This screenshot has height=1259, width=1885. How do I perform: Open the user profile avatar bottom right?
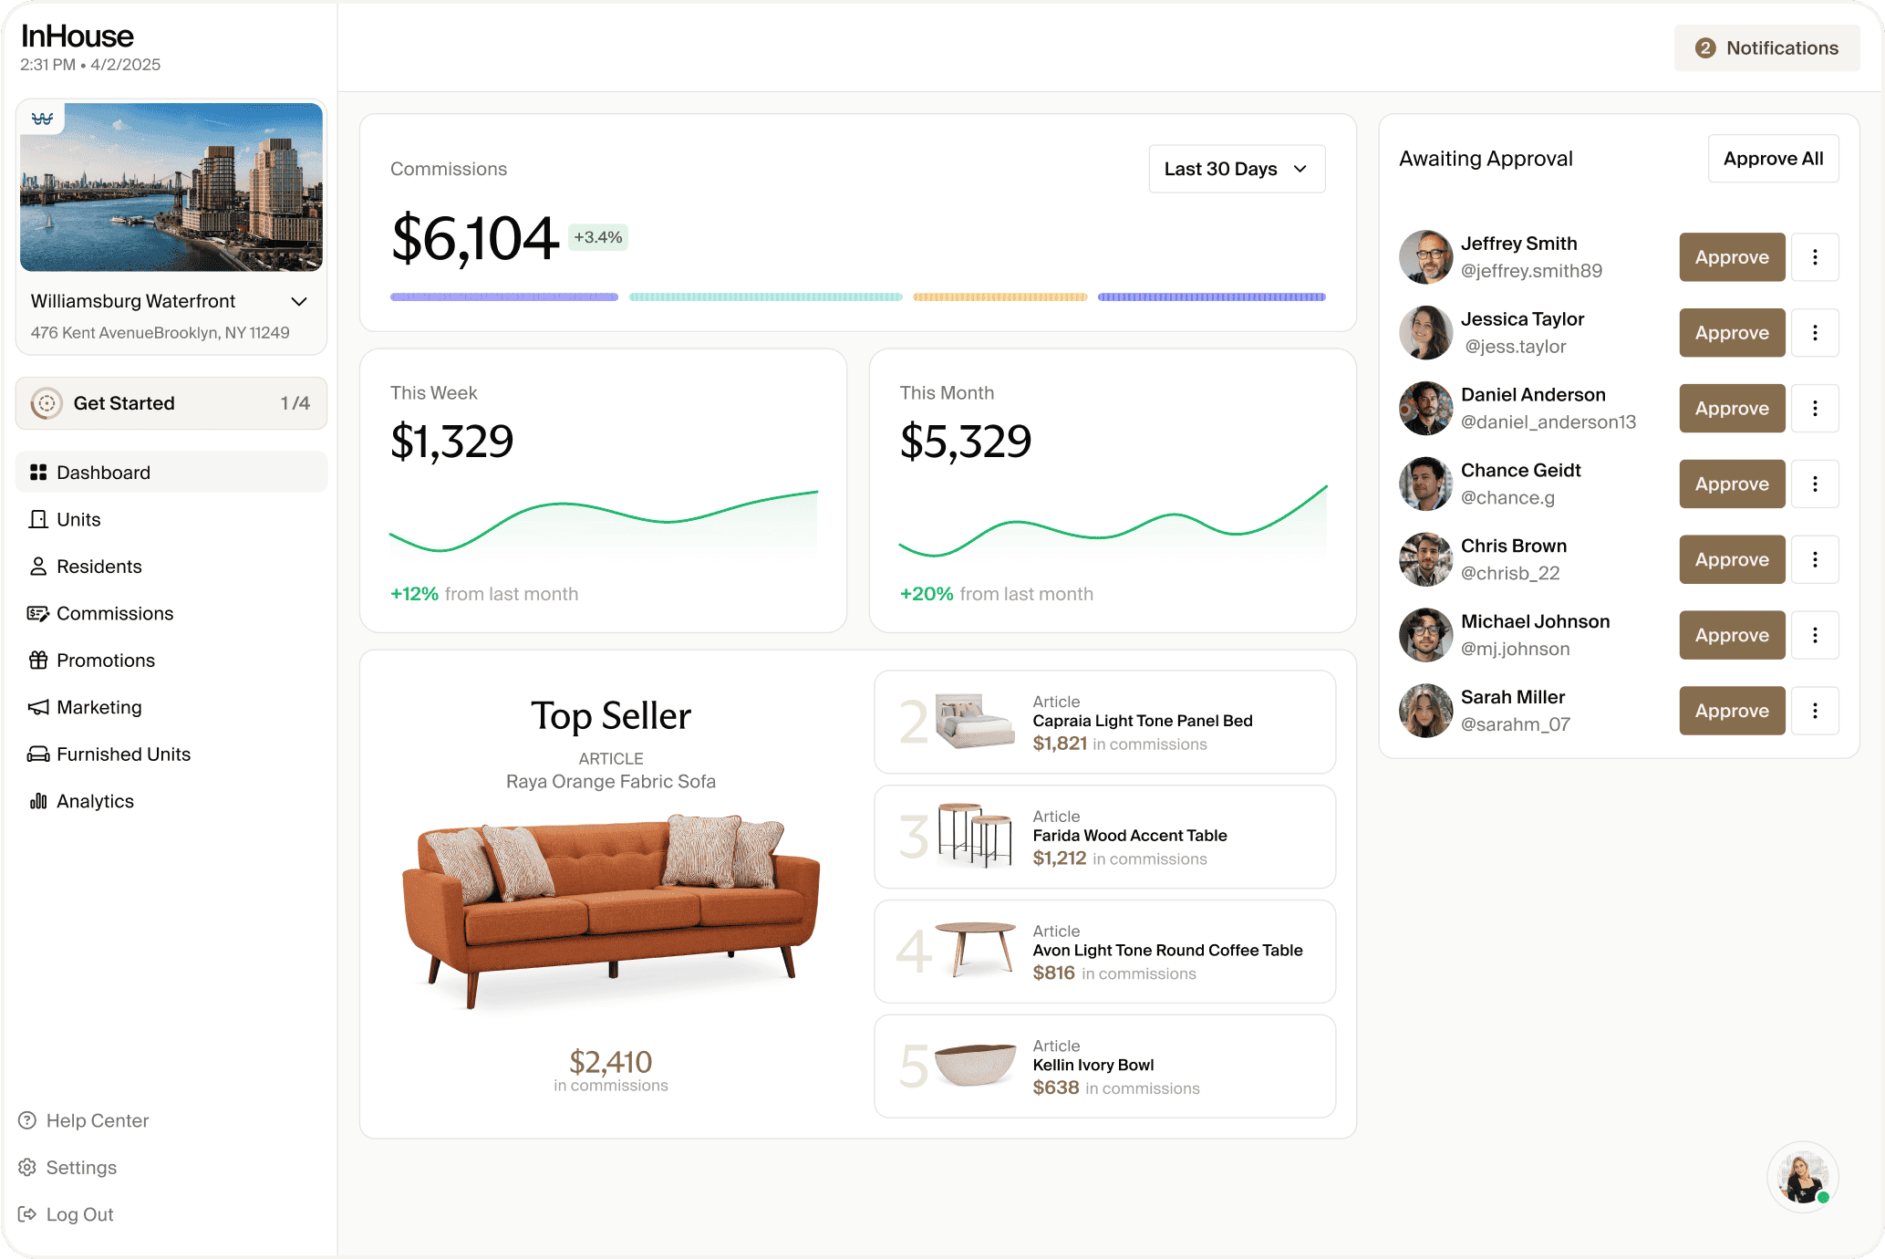(1802, 1178)
